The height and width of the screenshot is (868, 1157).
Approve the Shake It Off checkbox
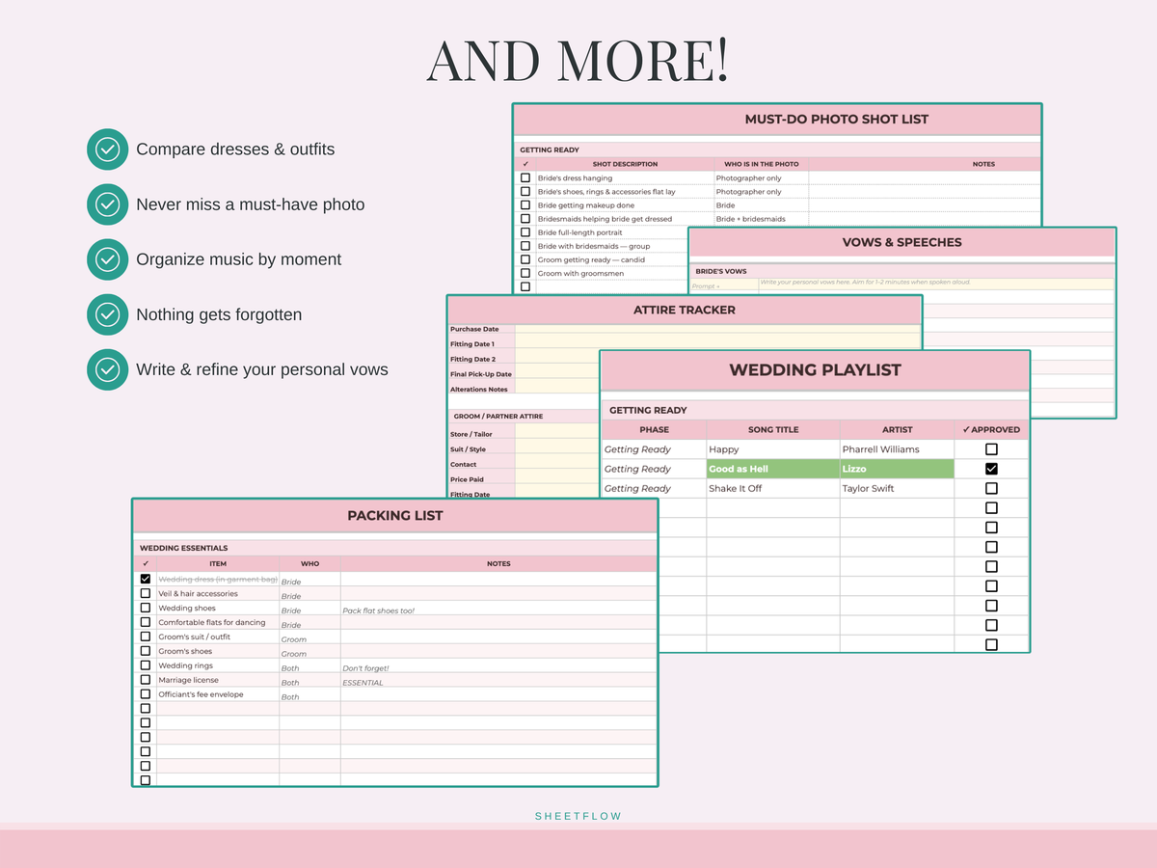(x=991, y=488)
